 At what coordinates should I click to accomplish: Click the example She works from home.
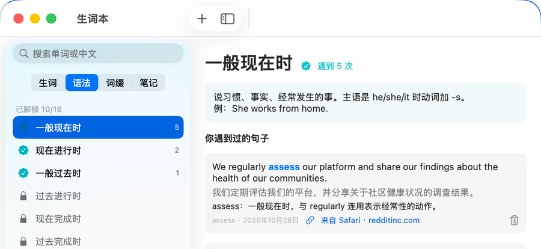(x=280, y=109)
